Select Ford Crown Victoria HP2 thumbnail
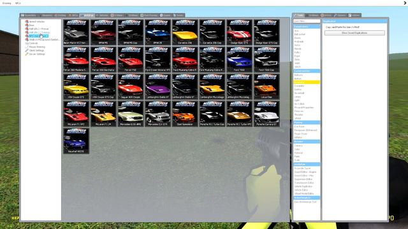The image size is (408, 229). pos(157,59)
